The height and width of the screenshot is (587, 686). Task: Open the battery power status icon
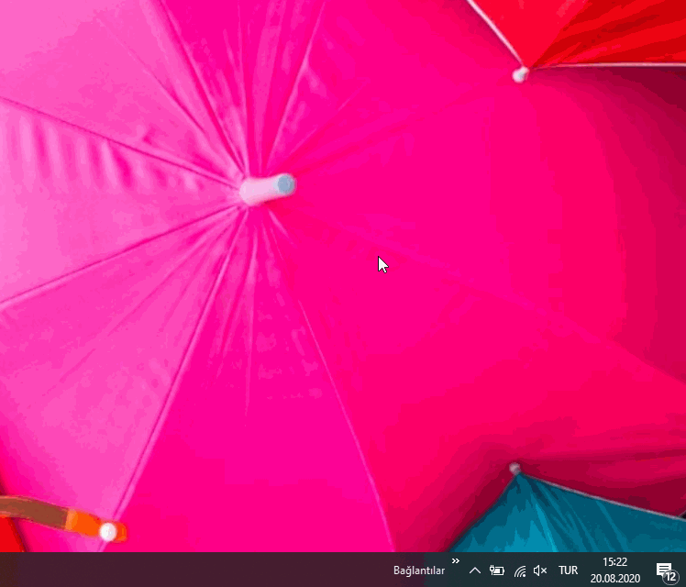coord(496,570)
